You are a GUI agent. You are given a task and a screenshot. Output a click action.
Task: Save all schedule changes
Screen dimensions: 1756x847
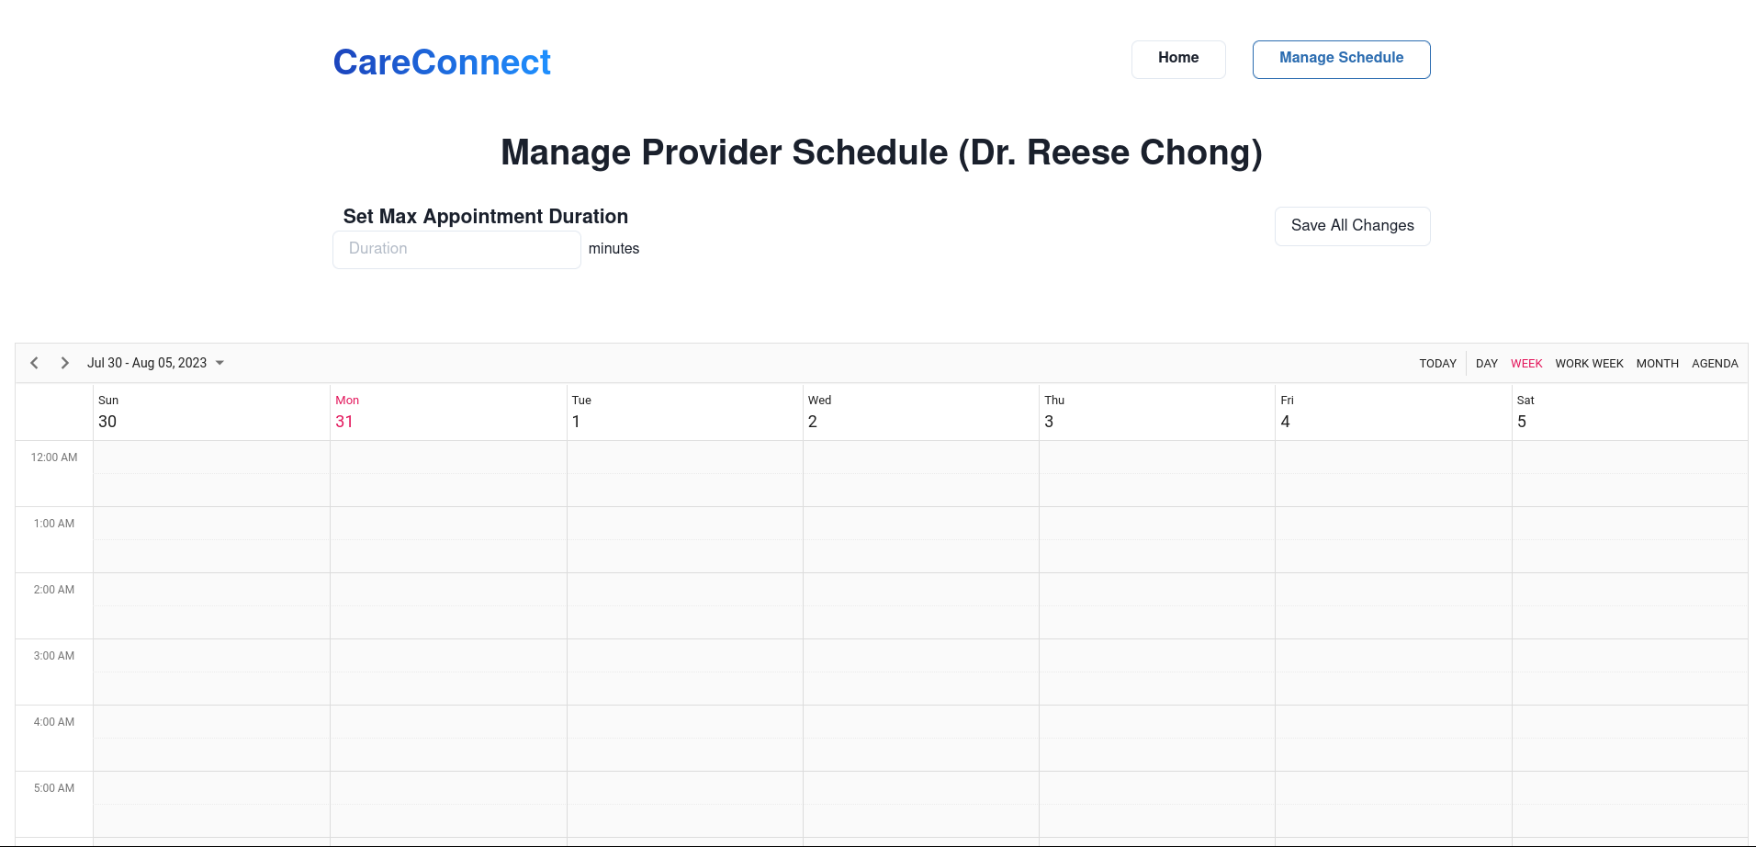(x=1352, y=226)
